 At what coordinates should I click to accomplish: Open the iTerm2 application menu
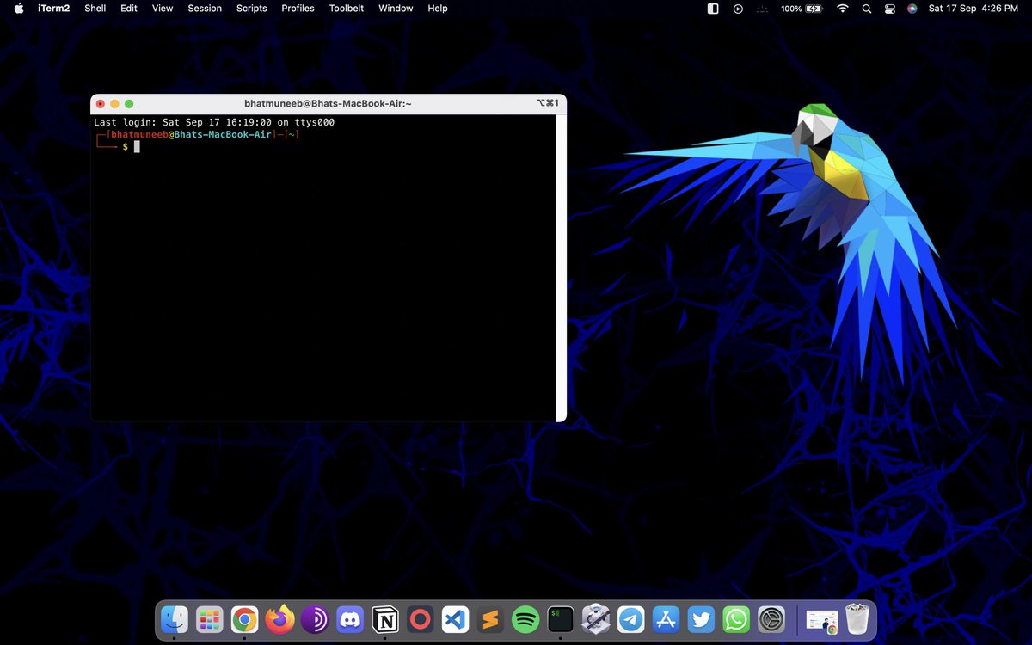pos(53,9)
